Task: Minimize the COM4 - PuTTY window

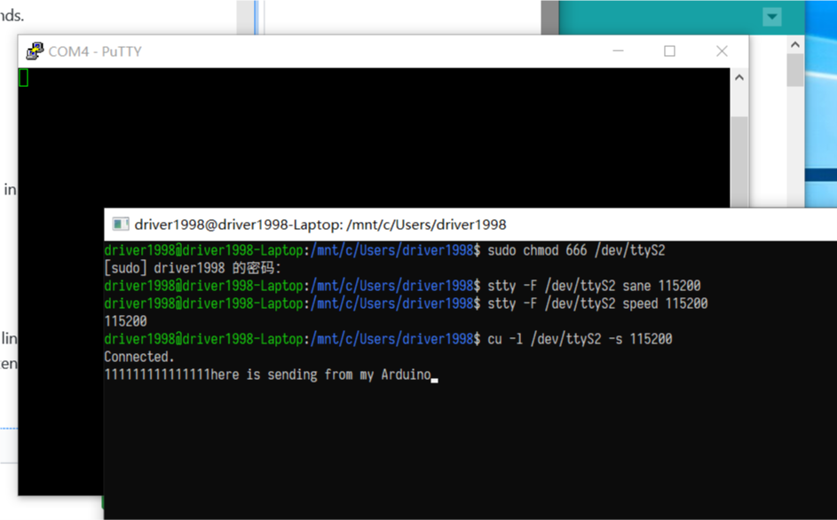Action: [618, 51]
